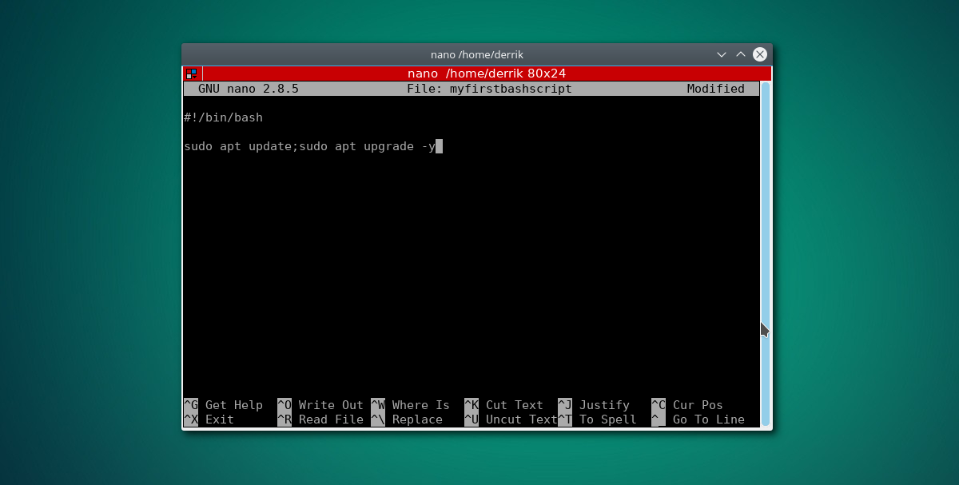Click the ^_ Go To Line shortcut
The width and height of the screenshot is (959, 485).
coord(698,419)
